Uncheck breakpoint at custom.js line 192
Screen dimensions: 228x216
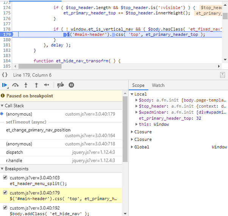point(5,208)
